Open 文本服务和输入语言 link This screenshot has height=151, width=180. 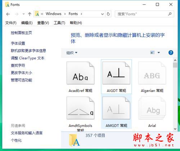point(27,133)
